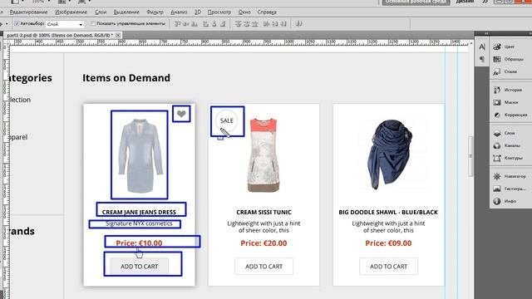The width and height of the screenshot is (532, 299).
Task: Open the Стили (Styles) panel
Action: point(505,71)
